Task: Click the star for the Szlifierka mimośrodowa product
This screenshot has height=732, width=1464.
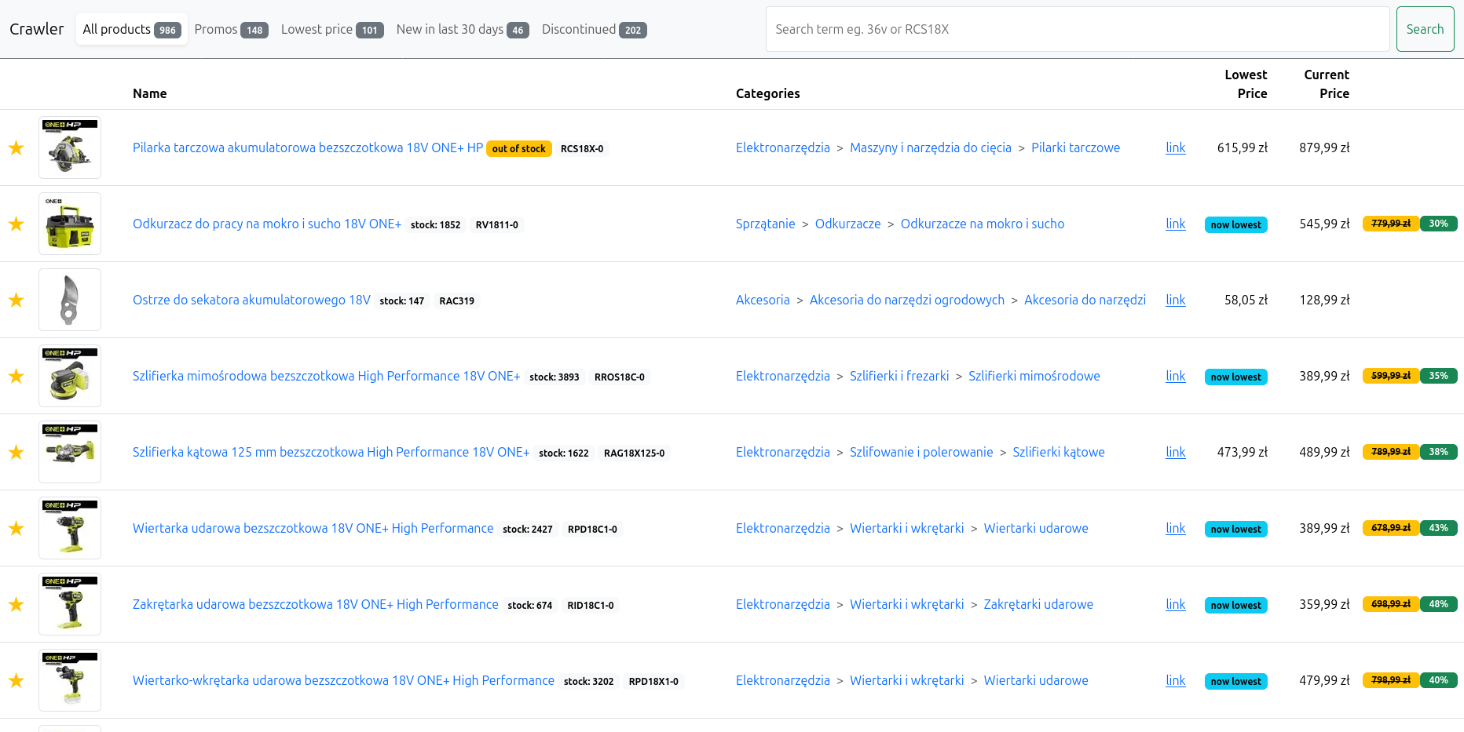Action: click(16, 376)
